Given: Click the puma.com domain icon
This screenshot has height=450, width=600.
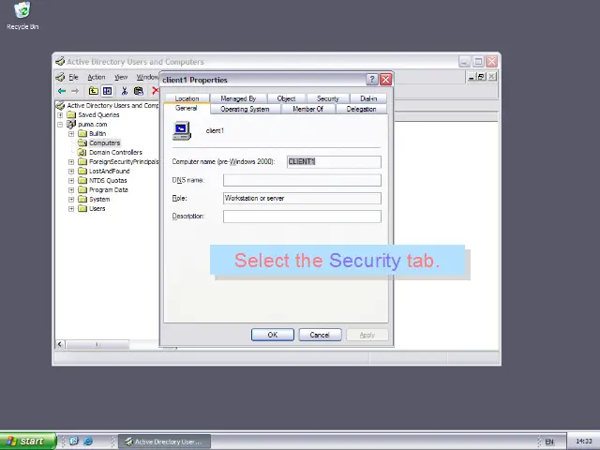Looking at the screenshot, I should coord(71,124).
